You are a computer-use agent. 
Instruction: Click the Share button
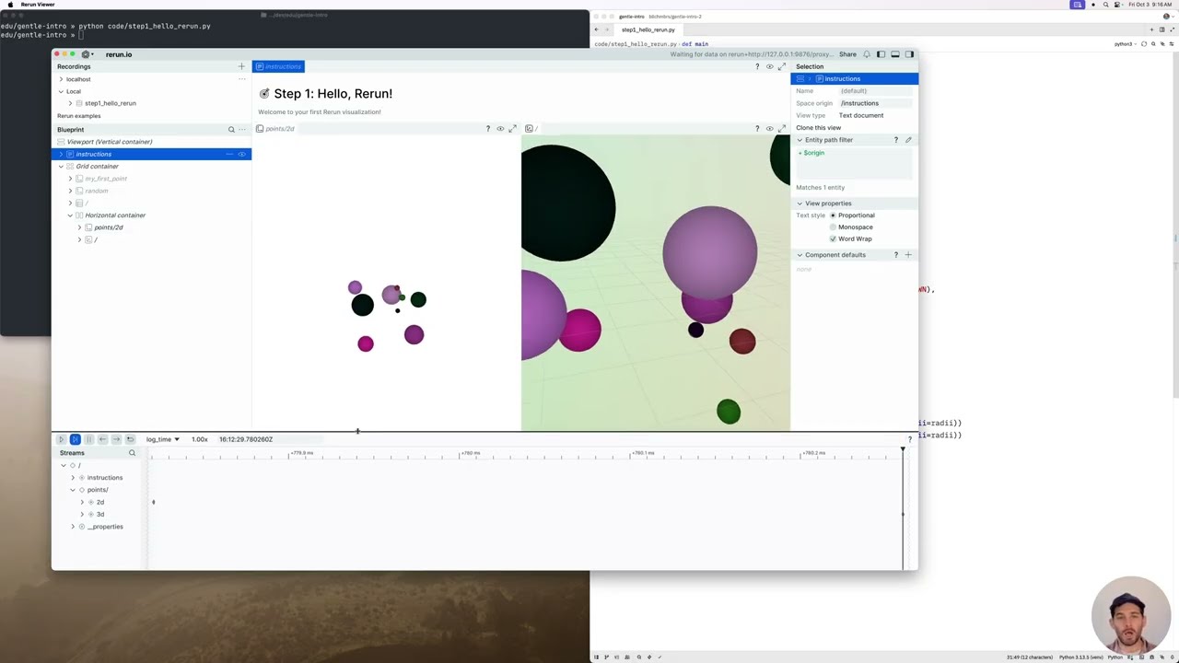pos(847,54)
